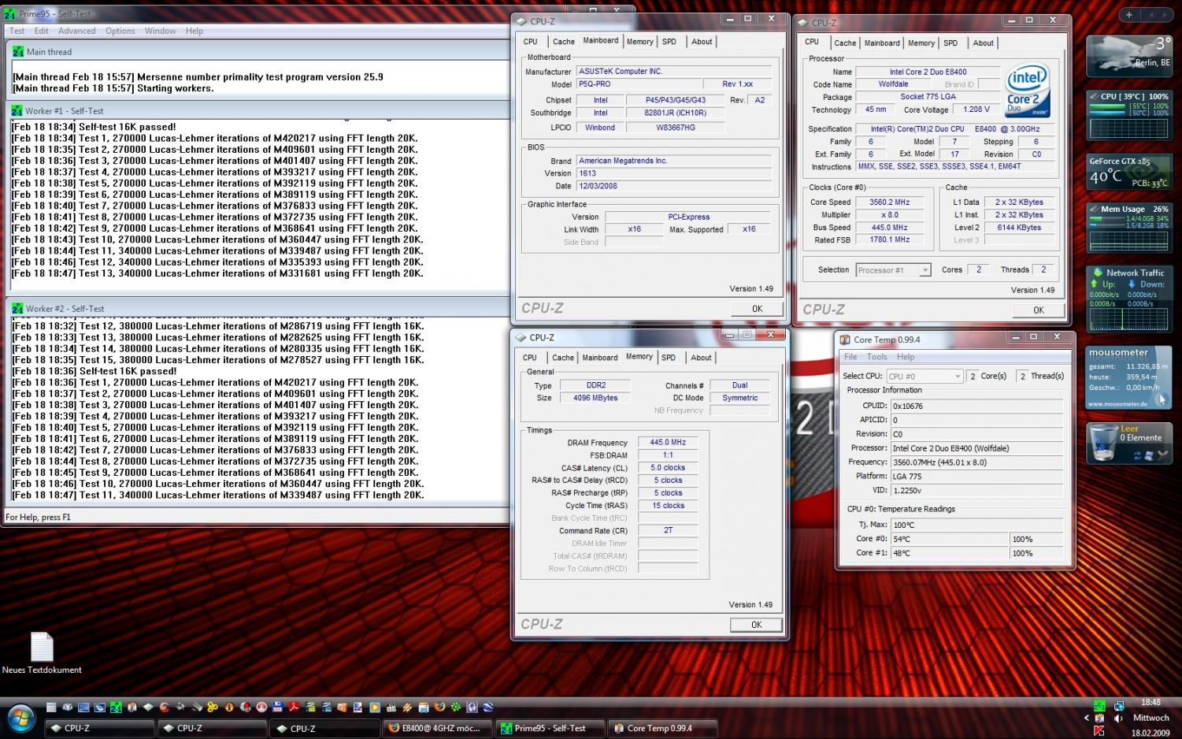Click the GeForce GTX 285 temperature gadget

point(1128,173)
